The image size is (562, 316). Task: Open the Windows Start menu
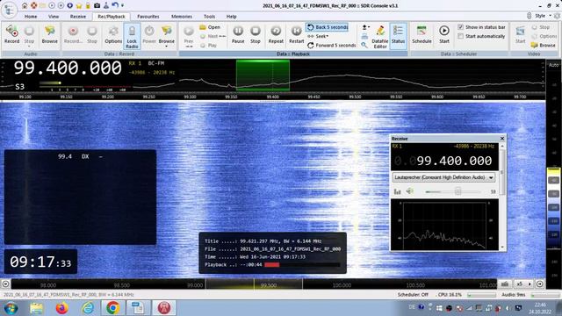pyautogui.click(x=11, y=308)
